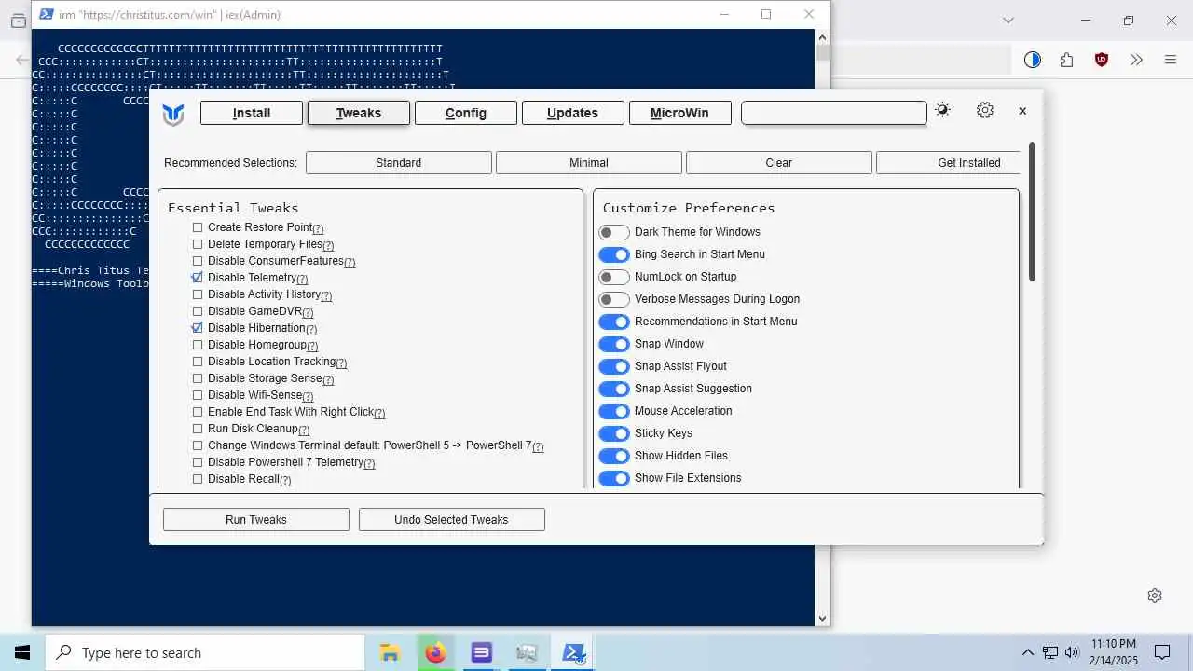Check Create Restore Point
The image size is (1193, 671).
198,227
